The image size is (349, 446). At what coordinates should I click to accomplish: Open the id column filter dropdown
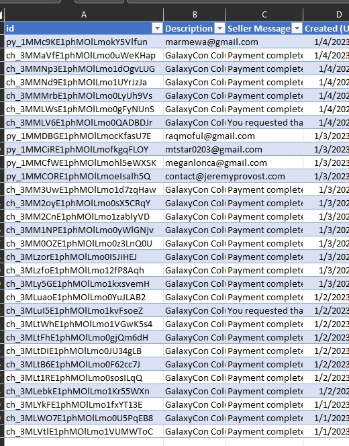pyautogui.click(x=157, y=28)
